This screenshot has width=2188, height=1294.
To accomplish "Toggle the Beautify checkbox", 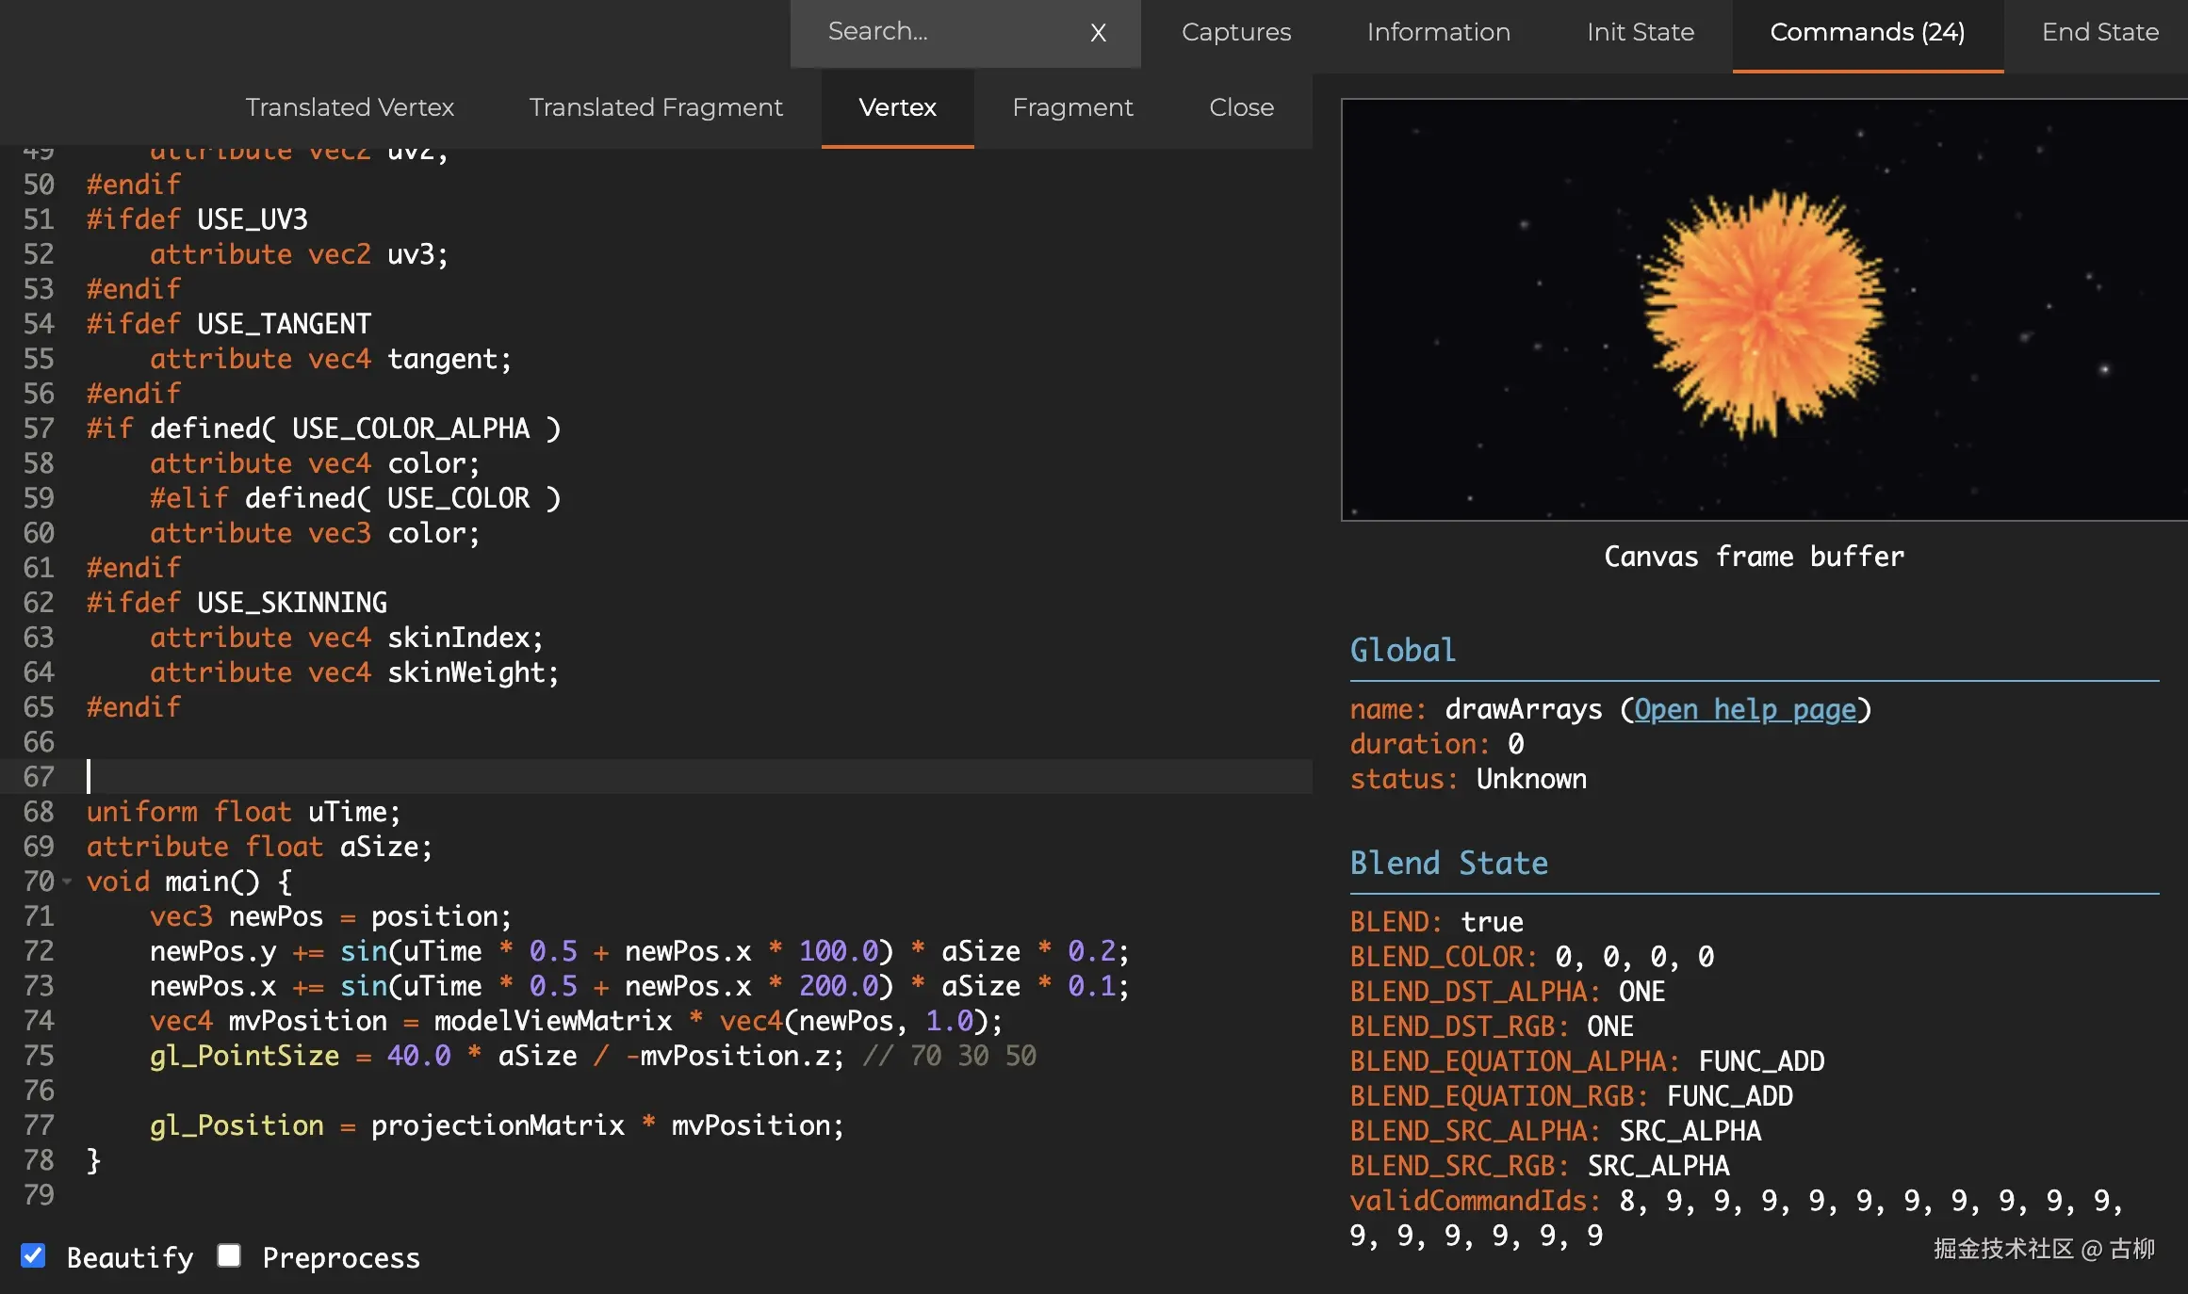I will coord(33,1255).
